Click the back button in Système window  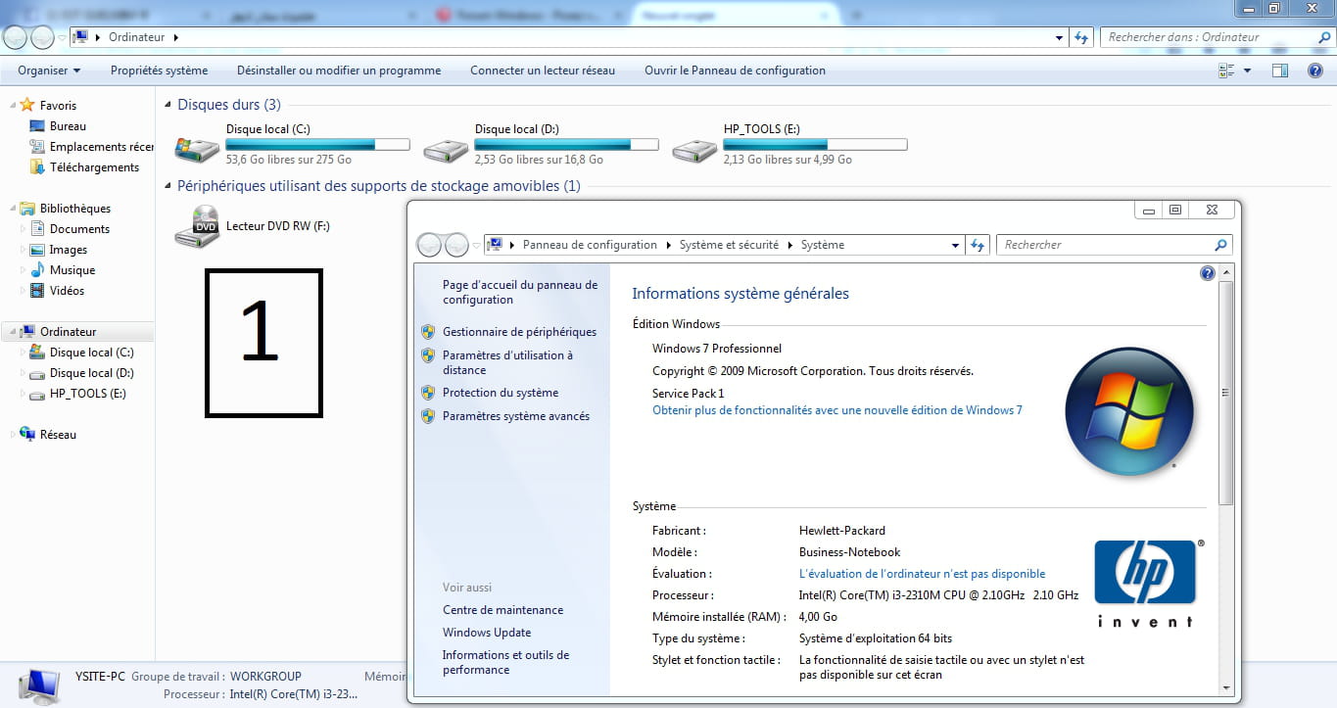[x=429, y=245]
